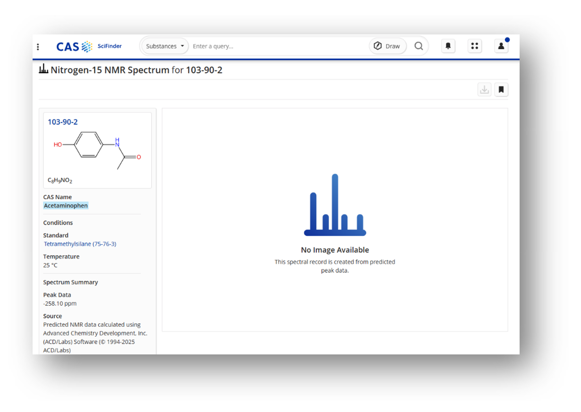This screenshot has height=412, width=581.
Task: Open the Draw structure editor
Action: tap(387, 46)
